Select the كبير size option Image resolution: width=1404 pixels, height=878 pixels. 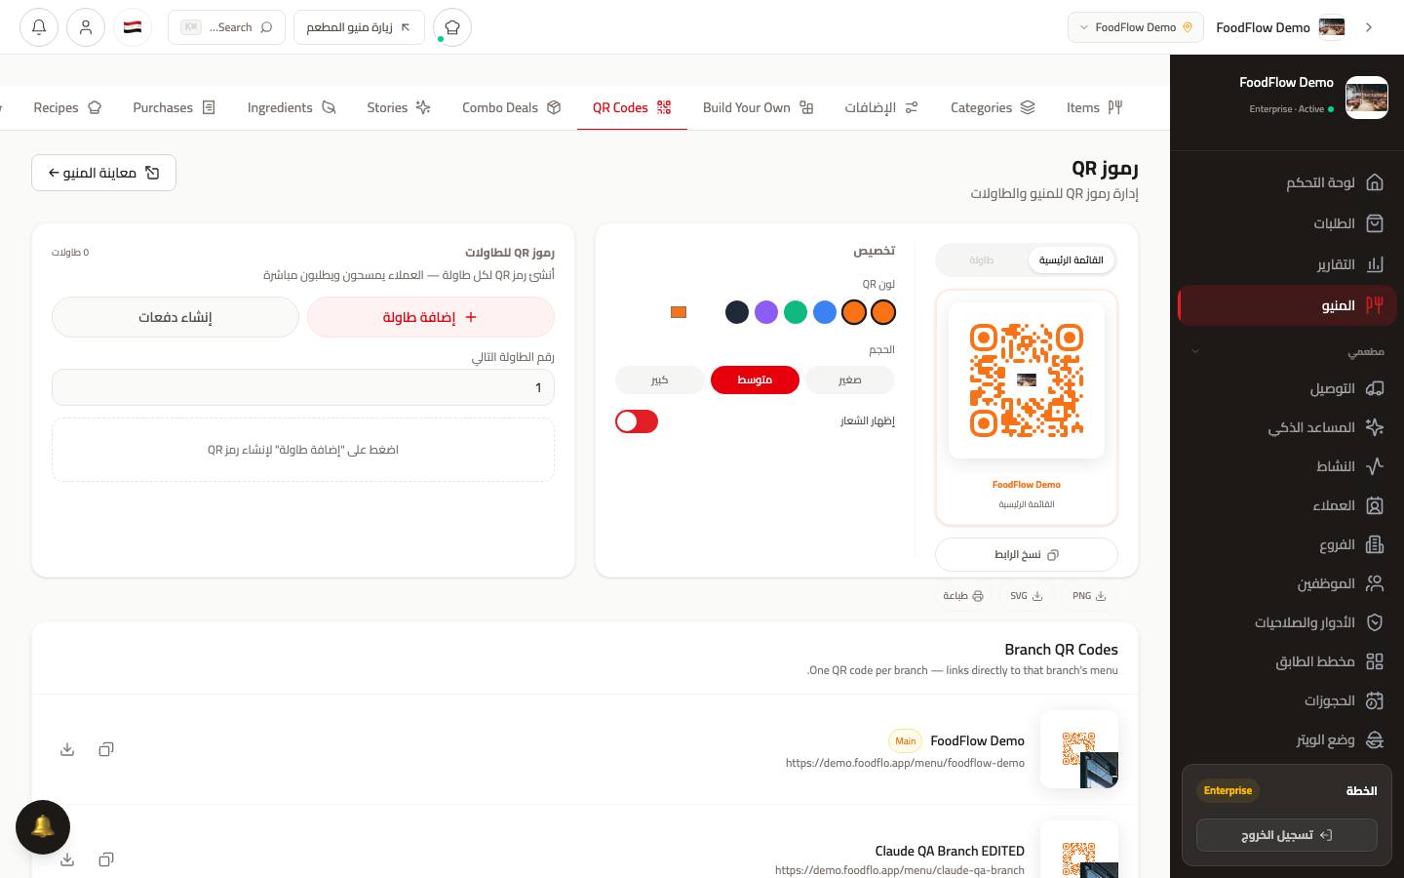point(660,379)
